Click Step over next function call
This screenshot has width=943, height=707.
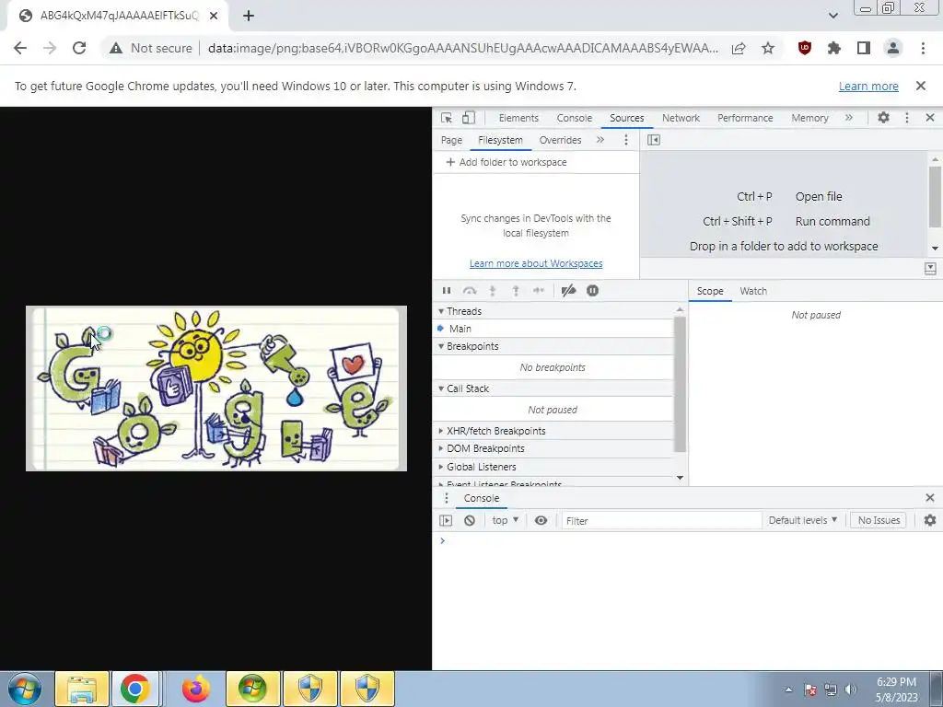point(470,291)
